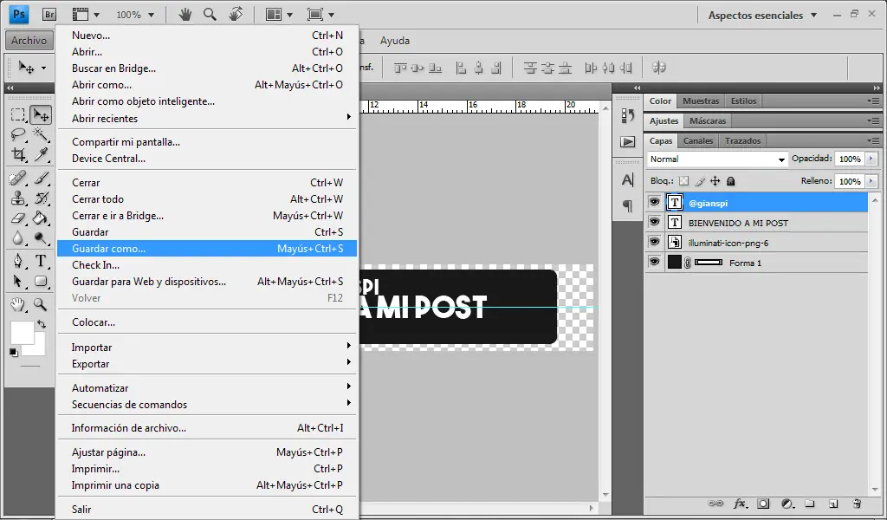
Task: Create a new layer icon
Action: pyautogui.click(x=833, y=504)
